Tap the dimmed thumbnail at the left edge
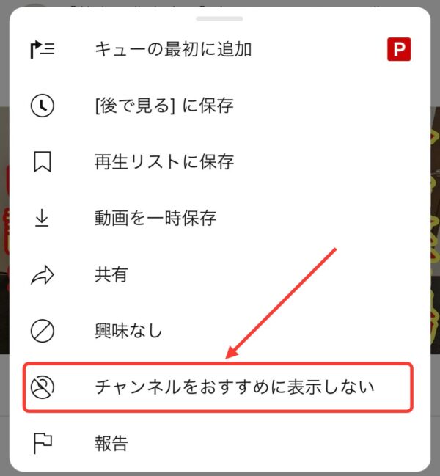The width and height of the screenshot is (440, 476). (4, 230)
